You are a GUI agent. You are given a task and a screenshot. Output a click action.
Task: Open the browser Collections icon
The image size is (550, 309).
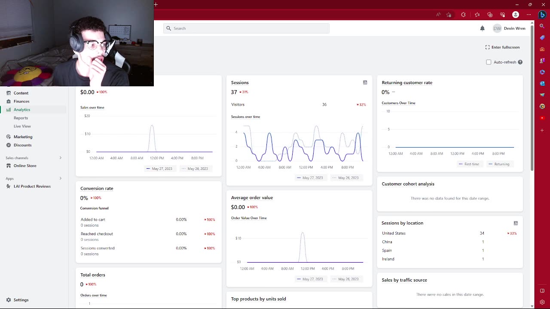point(490,15)
